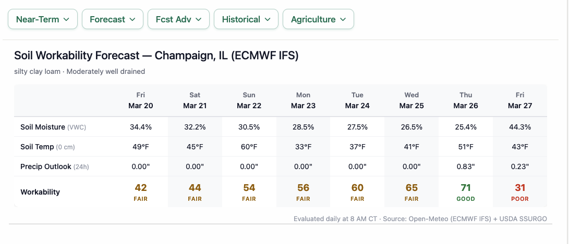
Task: Click the 60°F soil temp value
Action: point(249,147)
